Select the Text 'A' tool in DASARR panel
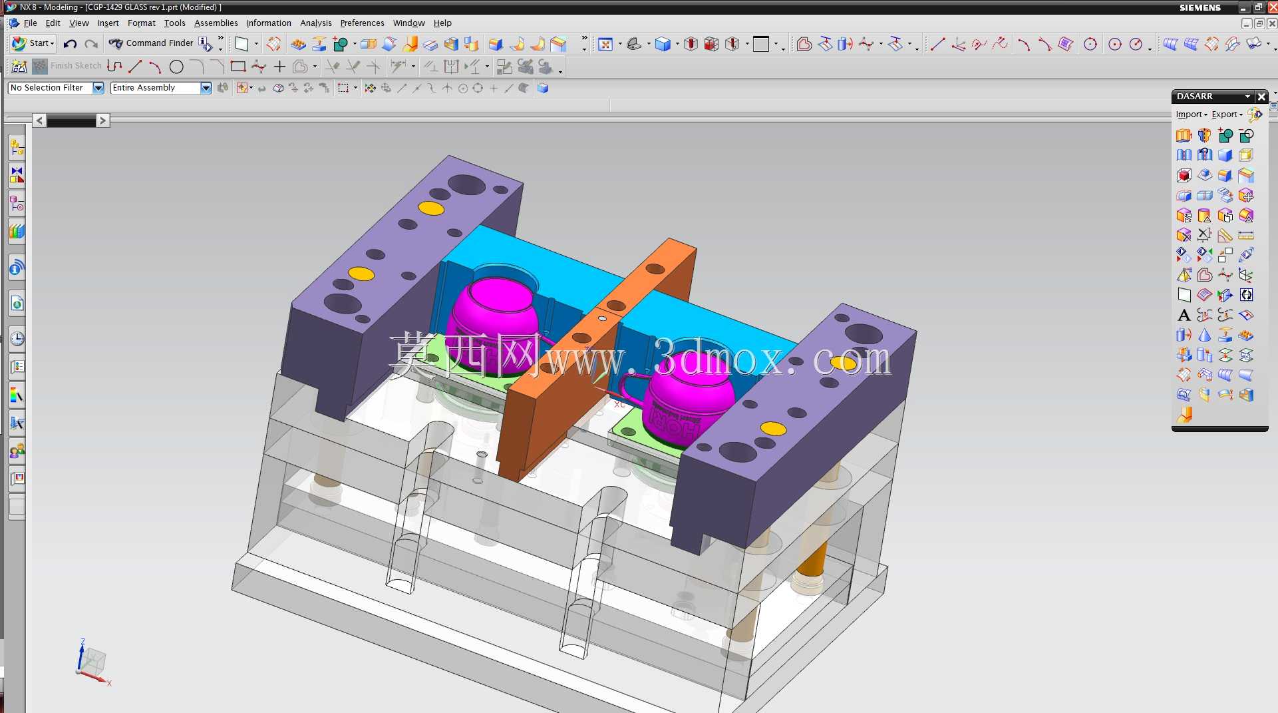This screenshot has width=1278, height=713. (x=1184, y=316)
